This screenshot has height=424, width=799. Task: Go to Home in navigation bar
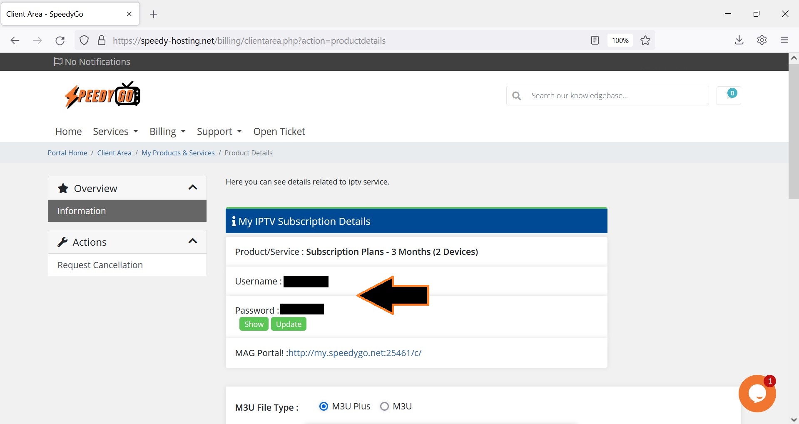pos(68,131)
